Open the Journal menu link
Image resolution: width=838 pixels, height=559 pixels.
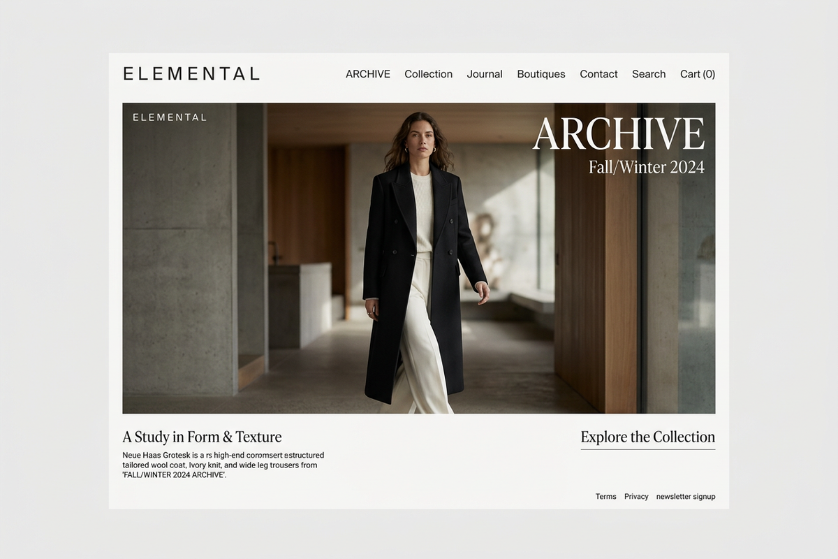click(485, 74)
